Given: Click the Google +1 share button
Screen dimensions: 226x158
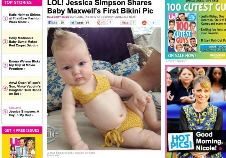Looking at the screenshot, I should point(102,23).
